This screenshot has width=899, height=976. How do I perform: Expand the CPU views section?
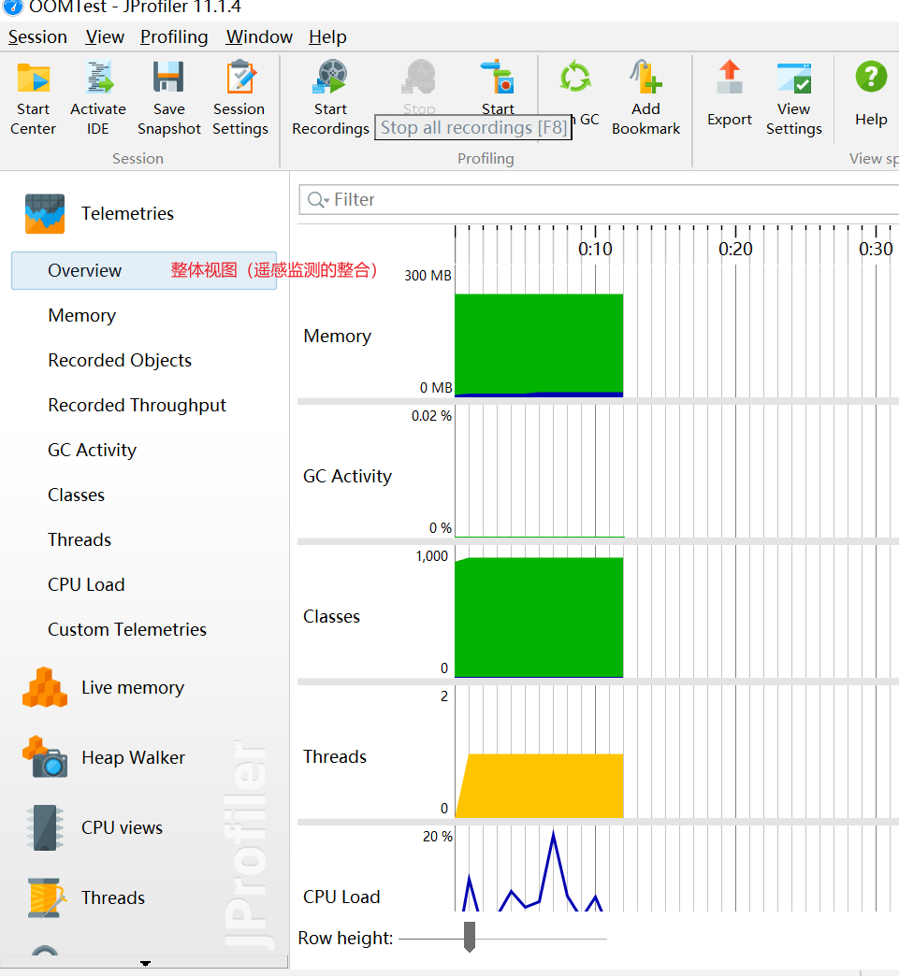pos(122,827)
